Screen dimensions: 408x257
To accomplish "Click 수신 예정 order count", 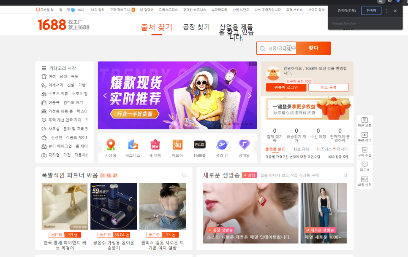I will click(x=318, y=133).
